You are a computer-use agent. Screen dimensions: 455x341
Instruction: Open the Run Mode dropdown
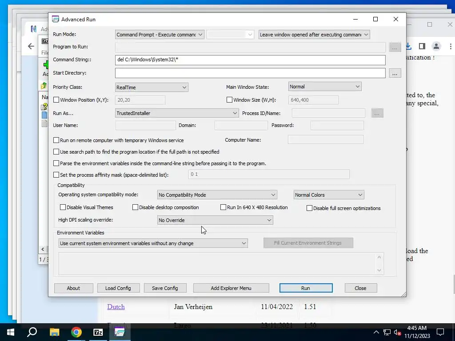160,35
